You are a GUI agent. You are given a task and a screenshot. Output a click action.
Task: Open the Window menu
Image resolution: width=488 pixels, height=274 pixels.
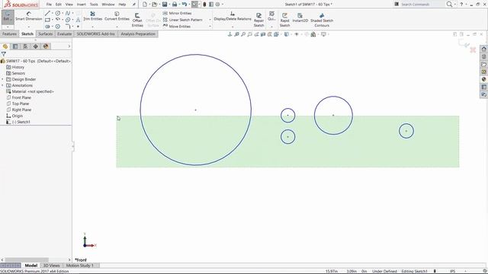tap(108, 5)
